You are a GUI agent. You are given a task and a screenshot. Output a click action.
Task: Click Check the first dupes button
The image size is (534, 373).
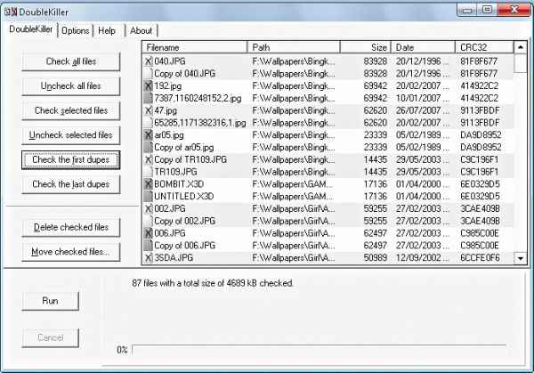coord(71,159)
